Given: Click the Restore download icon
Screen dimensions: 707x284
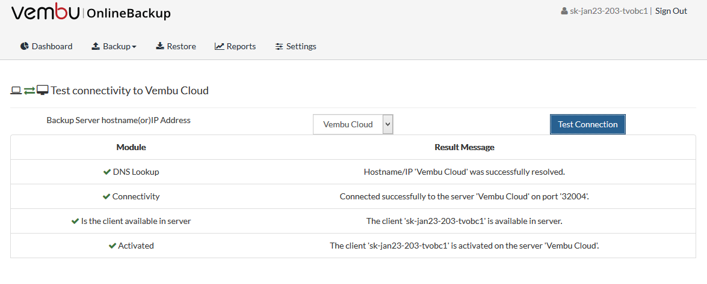Looking at the screenshot, I should tap(159, 46).
